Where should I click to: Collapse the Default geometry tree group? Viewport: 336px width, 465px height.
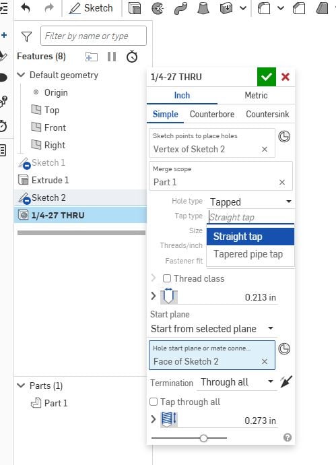(21, 75)
